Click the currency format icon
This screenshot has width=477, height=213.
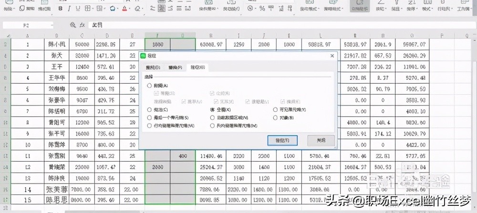[x=250, y=9]
